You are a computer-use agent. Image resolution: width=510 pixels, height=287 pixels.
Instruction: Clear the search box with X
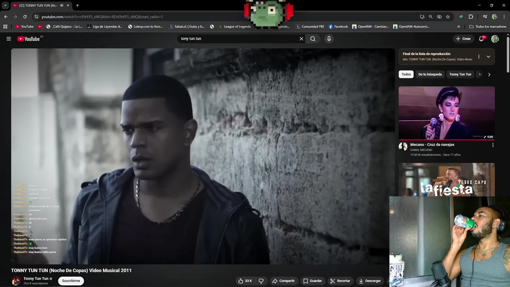[301, 39]
